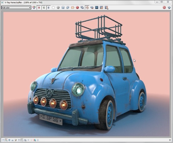This screenshot has width=173, height=143.
Task: Switch to alpha channel white circle
Action: (53, 7)
